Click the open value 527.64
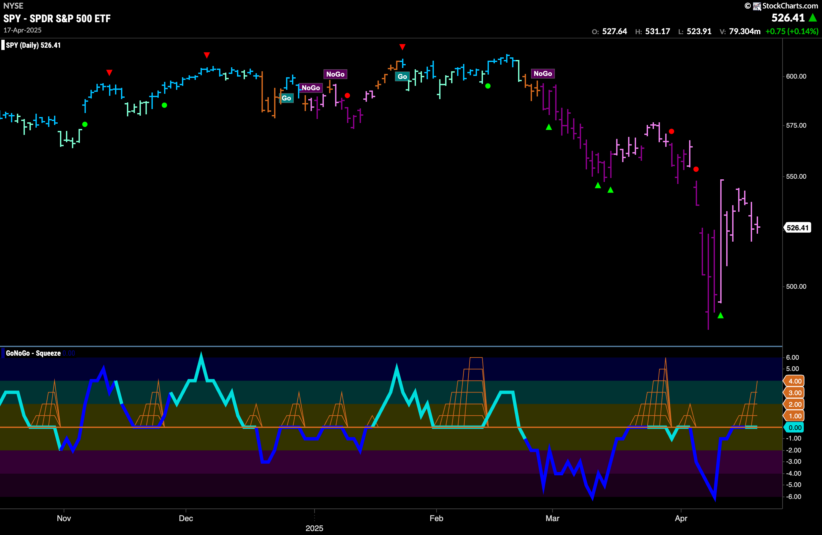 point(615,31)
